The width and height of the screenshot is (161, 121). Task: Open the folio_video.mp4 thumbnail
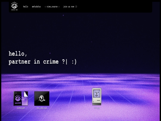[42, 99]
